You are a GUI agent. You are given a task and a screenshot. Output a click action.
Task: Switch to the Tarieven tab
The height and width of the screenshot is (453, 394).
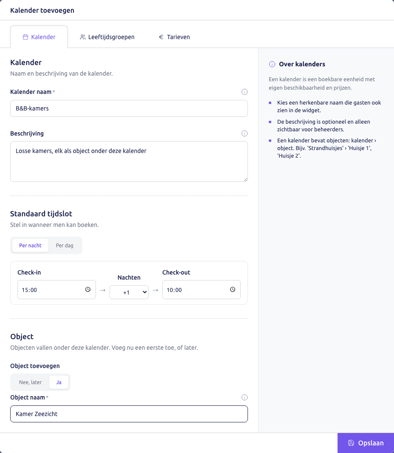(x=174, y=37)
